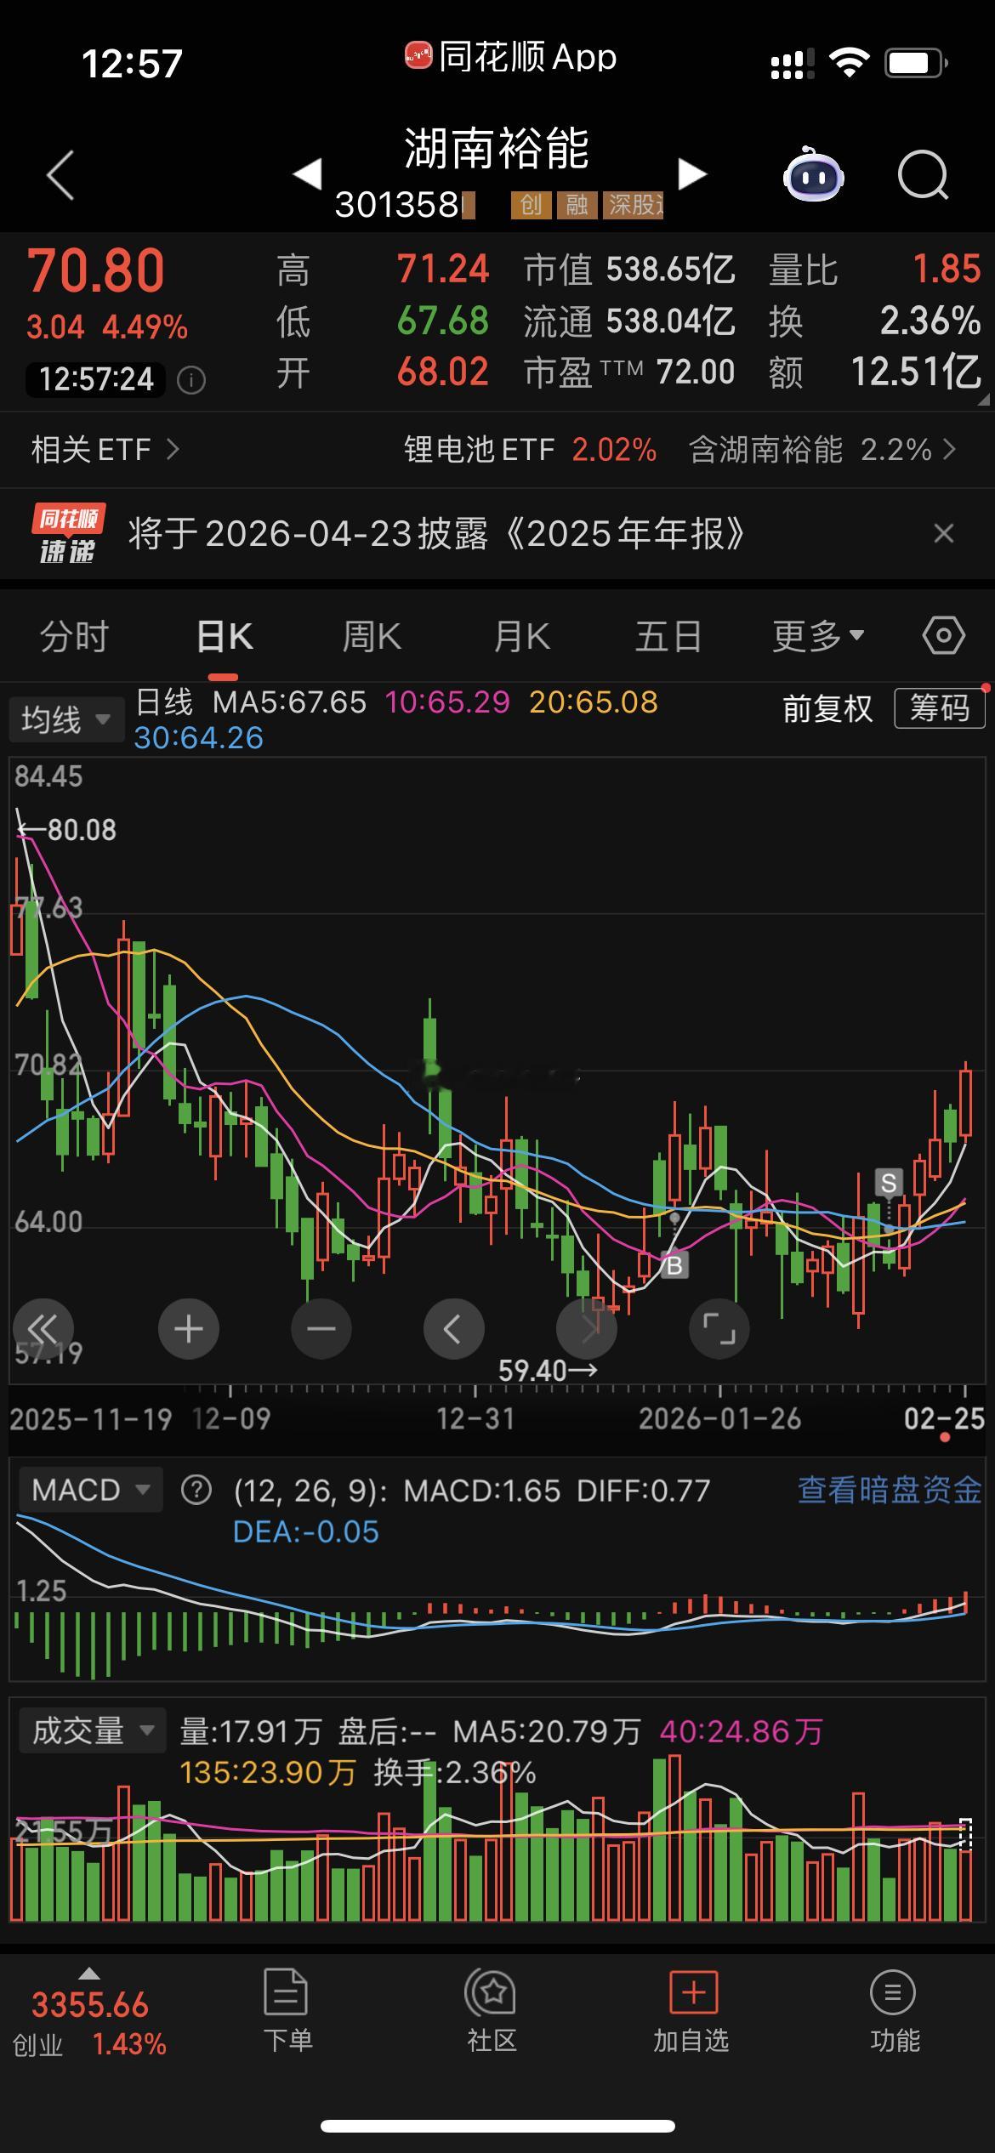Tap the info icon beside 12:57:24

tap(191, 380)
